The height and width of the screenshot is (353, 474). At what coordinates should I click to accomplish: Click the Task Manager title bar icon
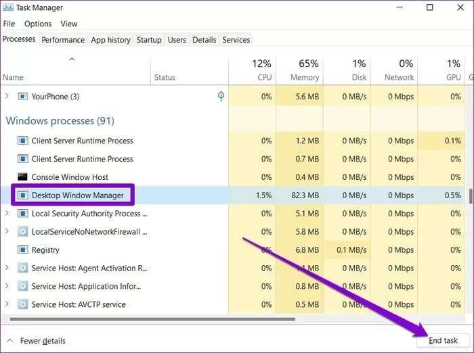pos(8,7)
